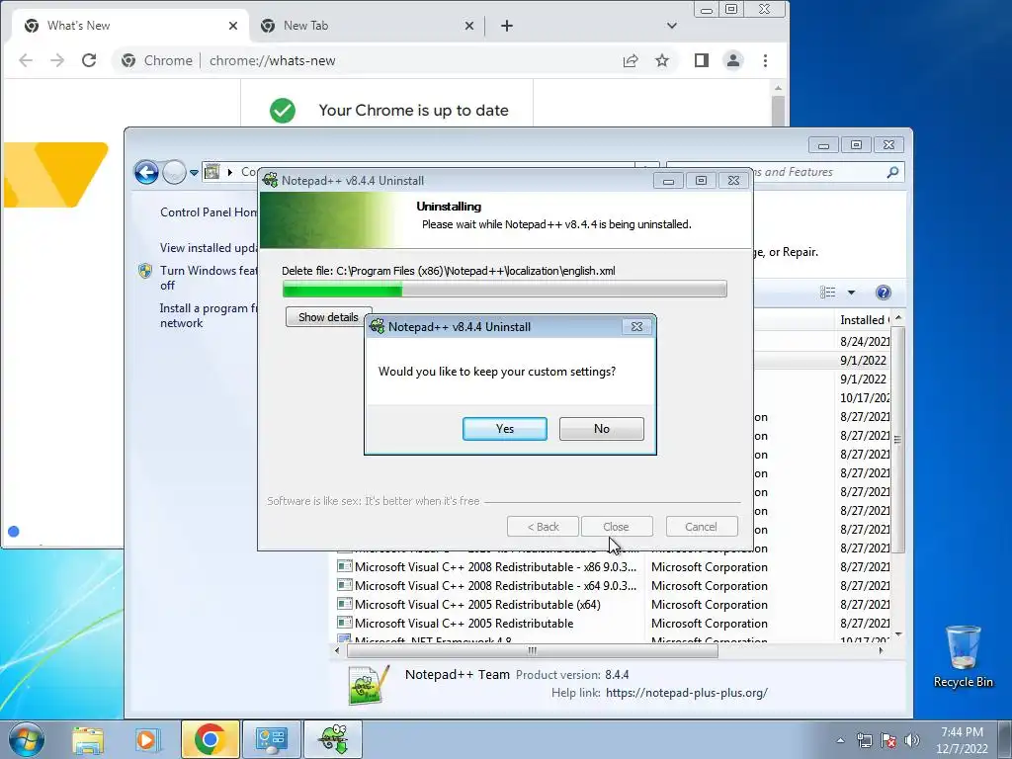This screenshot has height=759, width=1012.
Task: Bookmark this page with the star icon
Action: 662,60
